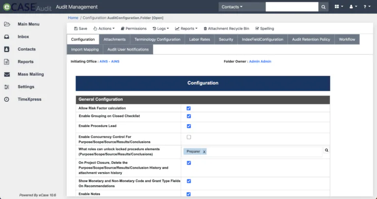Expand the Reports toolbar dropdown

pos(186,28)
